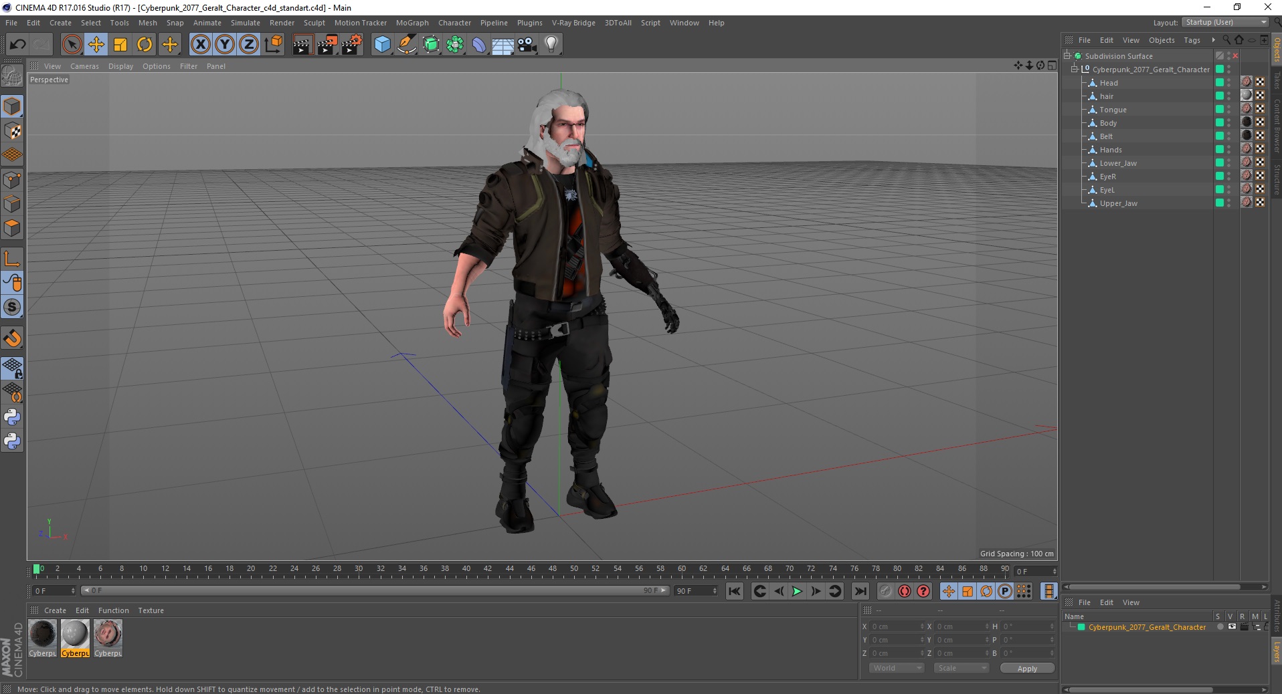Open the Layout Startup (User) dropdown

(x=1225, y=22)
